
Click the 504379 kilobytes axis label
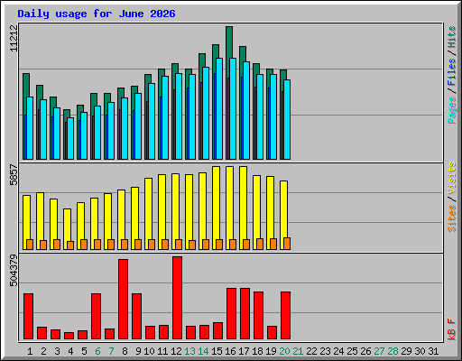[14, 271]
